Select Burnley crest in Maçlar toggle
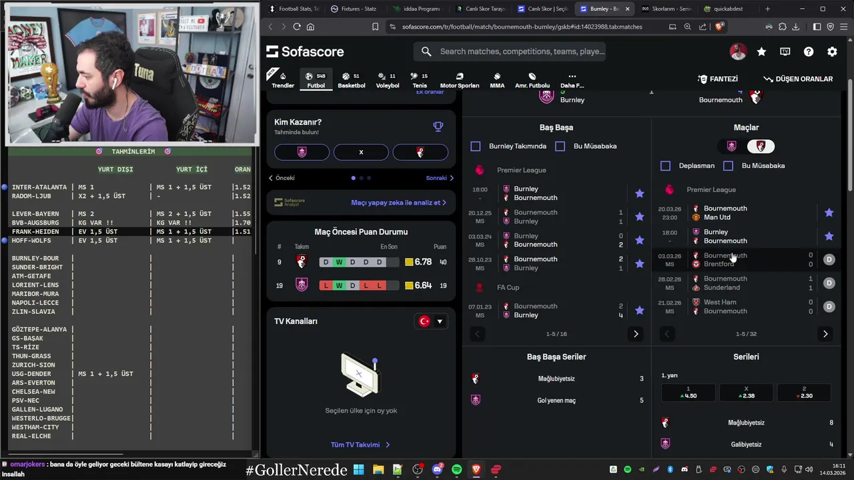 point(732,146)
